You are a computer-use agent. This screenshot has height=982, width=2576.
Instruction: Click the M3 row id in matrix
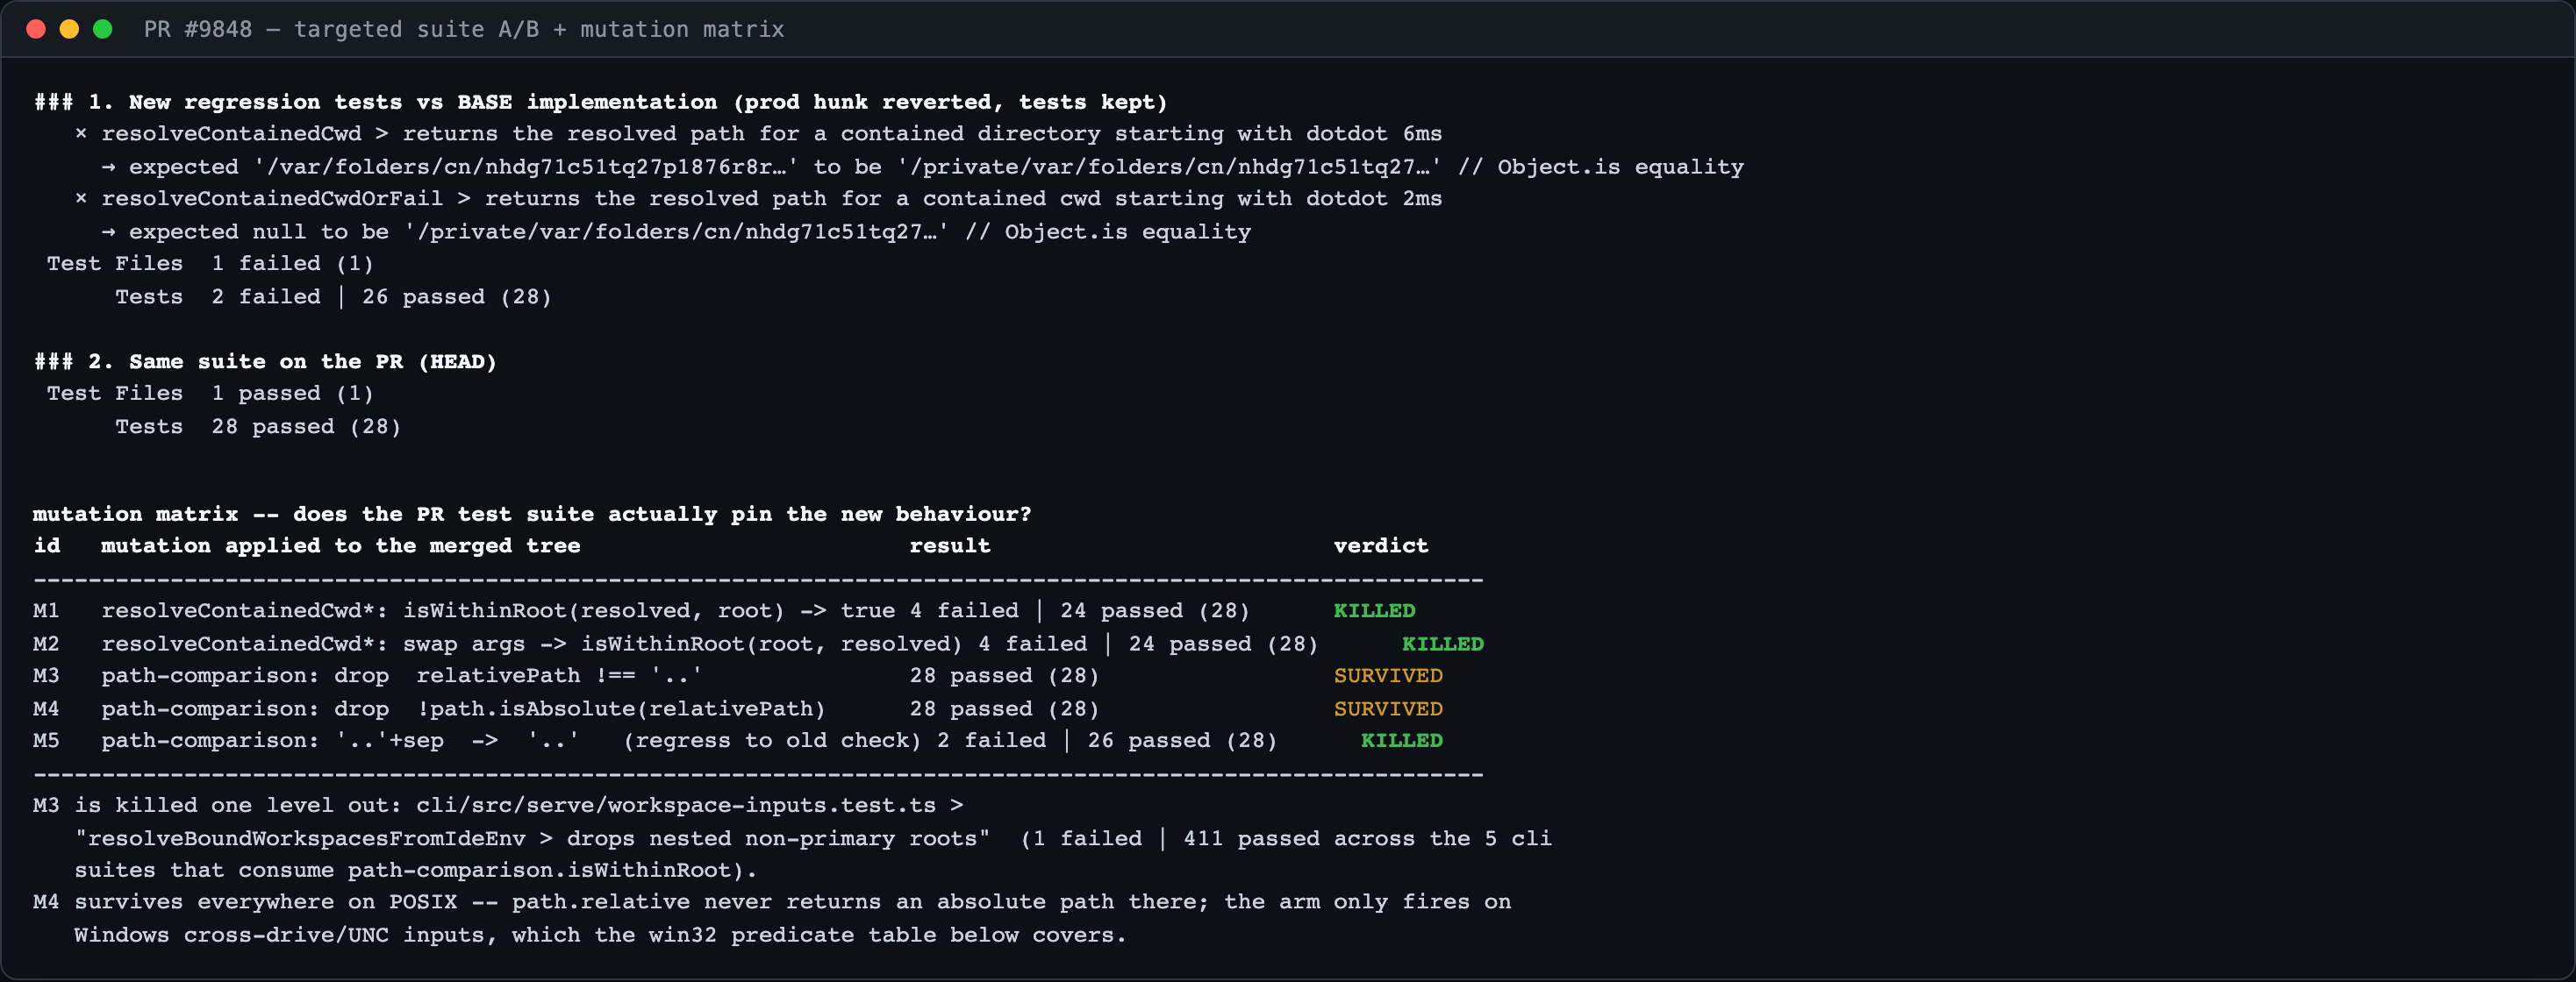[x=46, y=675]
